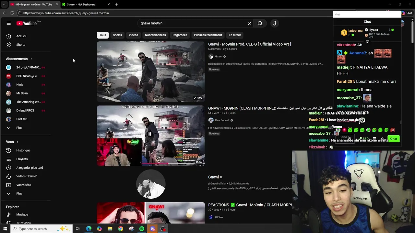Open Task View on the taskbar
Viewport: 415px width, 233px height.
(78, 229)
